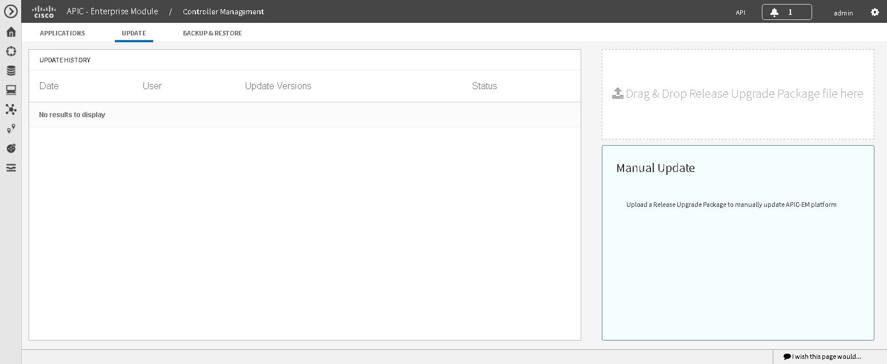Select the Path Trace pins icon
Viewport: 887px width, 364px height.
[x=10, y=129]
